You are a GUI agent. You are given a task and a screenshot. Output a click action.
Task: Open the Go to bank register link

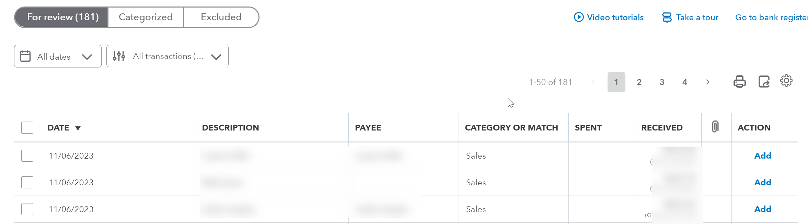pos(771,17)
